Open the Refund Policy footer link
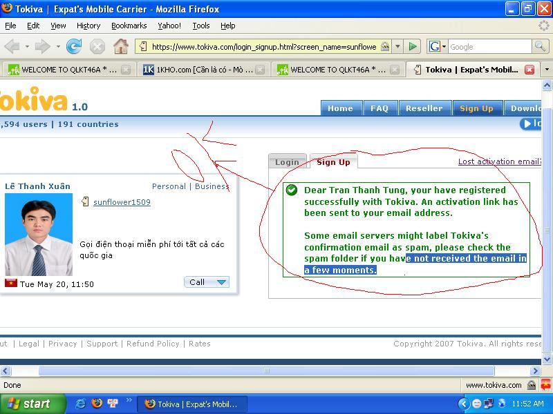This screenshot has height=414, width=553. tap(153, 344)
